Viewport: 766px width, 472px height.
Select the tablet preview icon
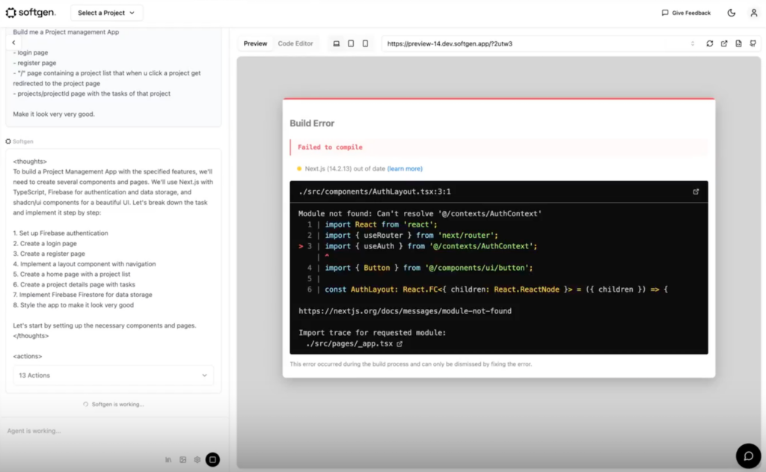click(351, 43)
